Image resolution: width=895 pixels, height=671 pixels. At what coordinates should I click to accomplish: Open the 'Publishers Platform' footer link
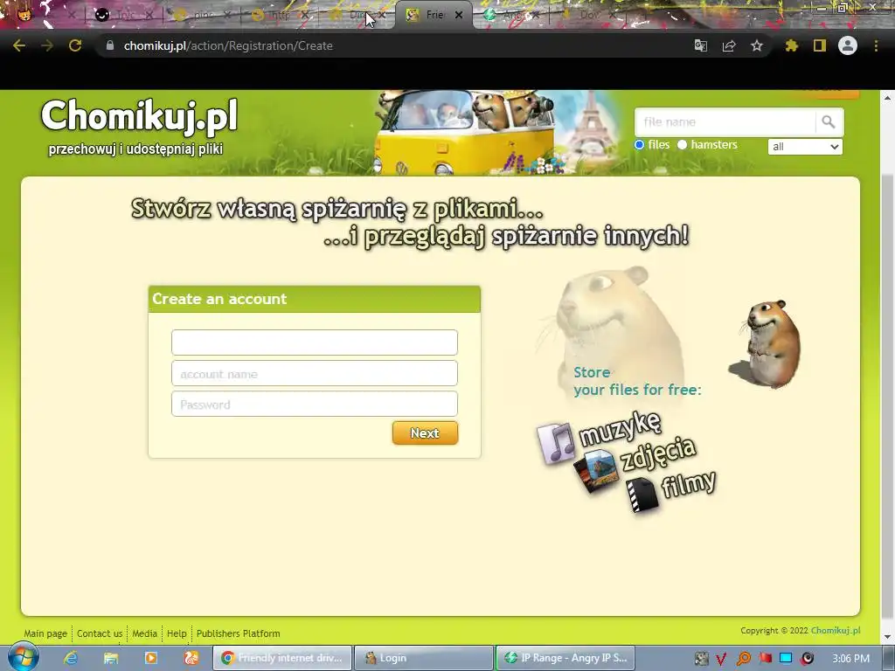[238, 633]
